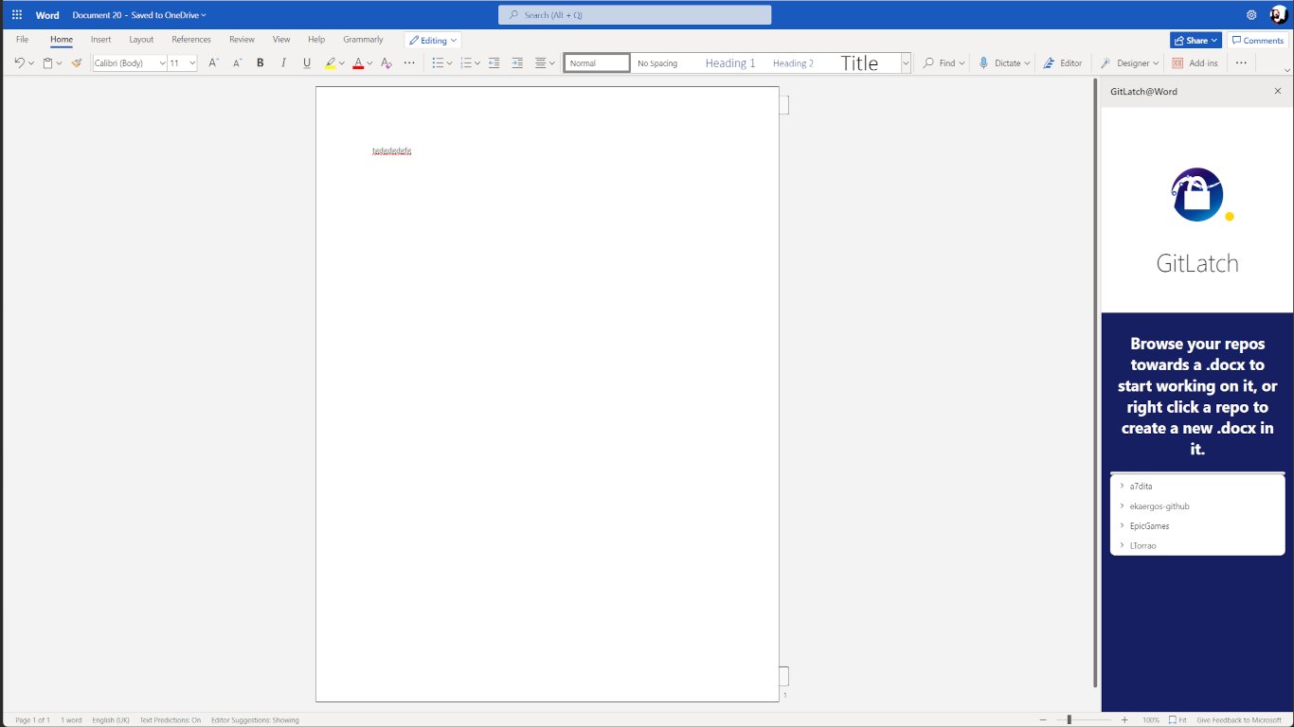The image size is (1294, 727).
Task: Expand the styles gallery arrow
Action: click(x=906, y=63)
